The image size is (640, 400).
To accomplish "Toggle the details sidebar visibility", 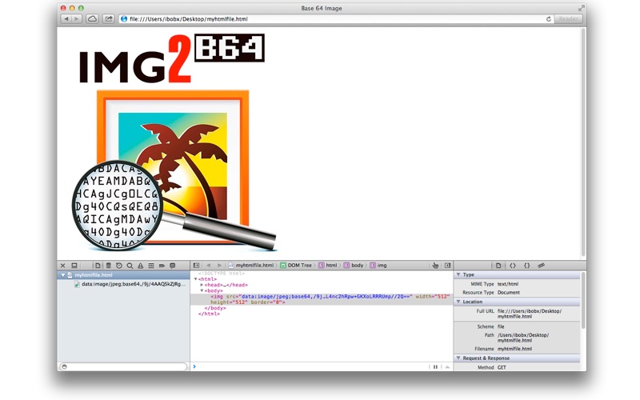I will [x=447, y=266].
